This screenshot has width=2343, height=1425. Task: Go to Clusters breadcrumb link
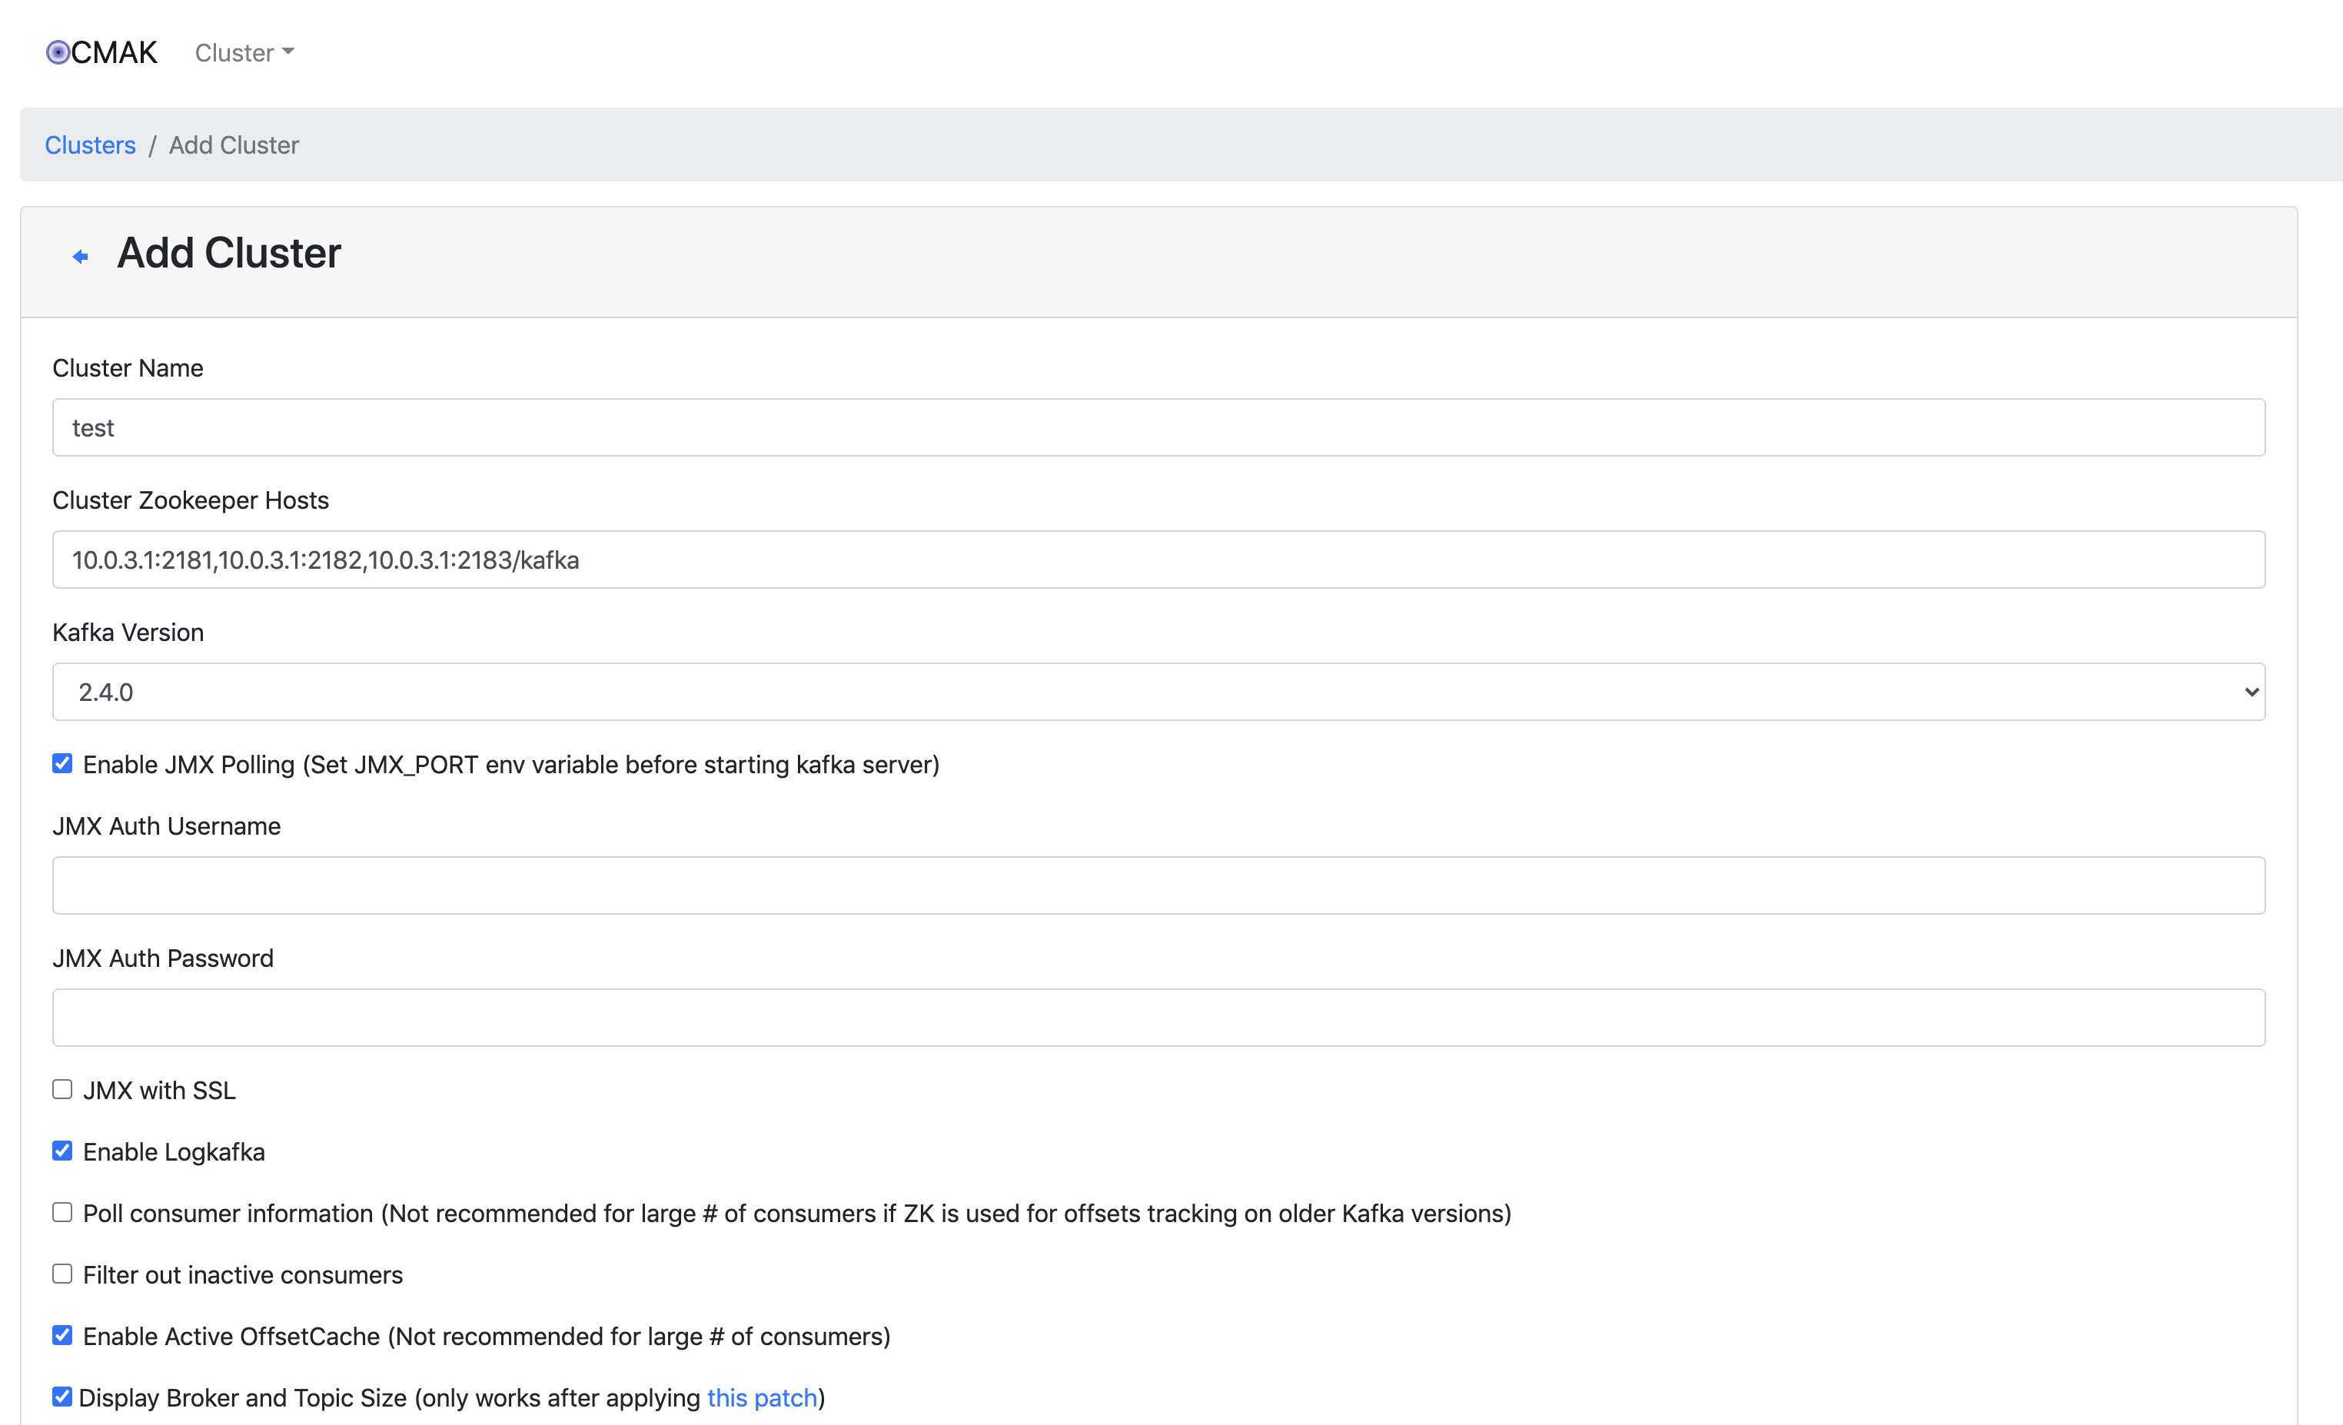(91, 145)
